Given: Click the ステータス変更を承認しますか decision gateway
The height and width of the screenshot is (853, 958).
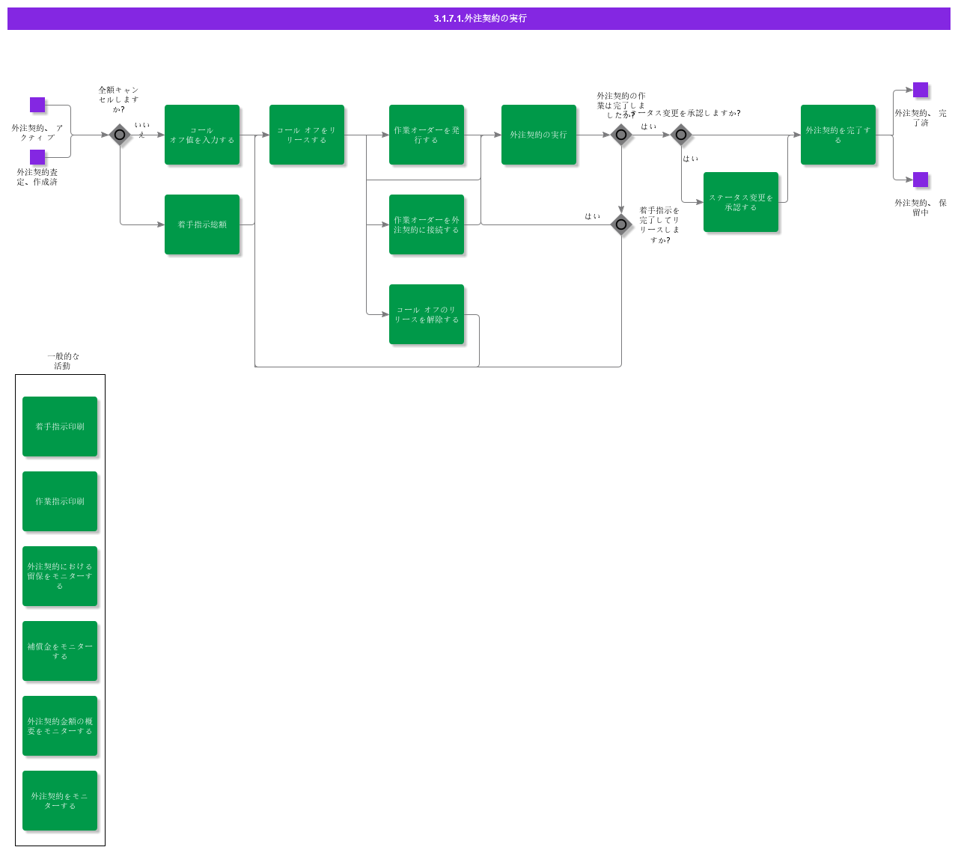Looking at the screenshot, I should point(681,136).
